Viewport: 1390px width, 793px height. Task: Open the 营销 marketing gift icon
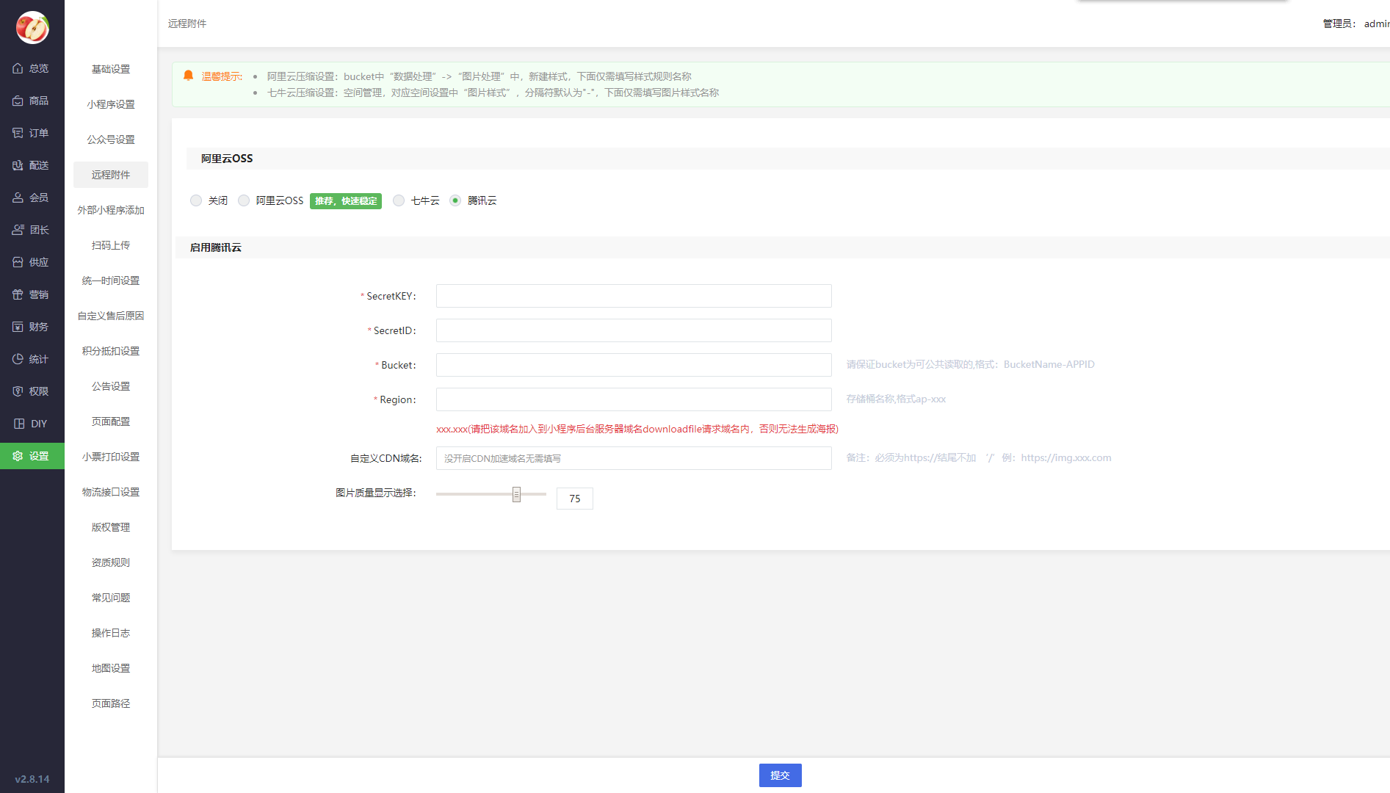coord(18,294)
